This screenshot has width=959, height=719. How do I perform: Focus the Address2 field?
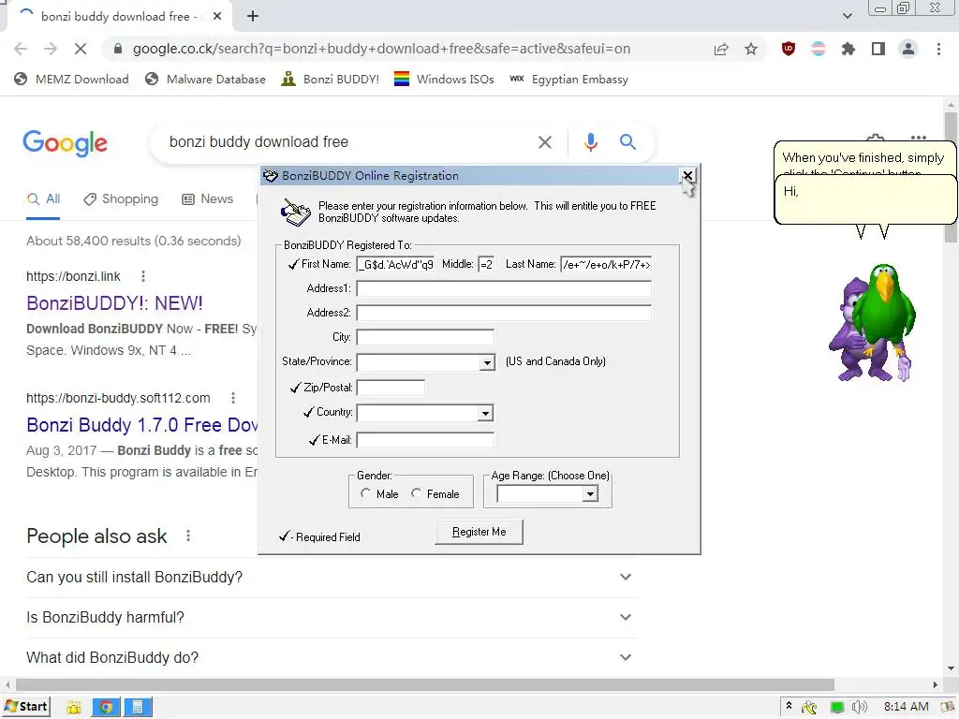point(504,313)
